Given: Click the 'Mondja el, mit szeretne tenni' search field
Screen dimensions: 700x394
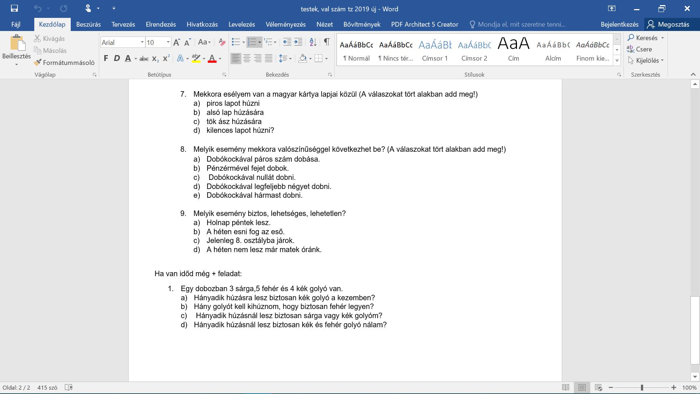Looking at the screenshot, I should tap(517, 24).
